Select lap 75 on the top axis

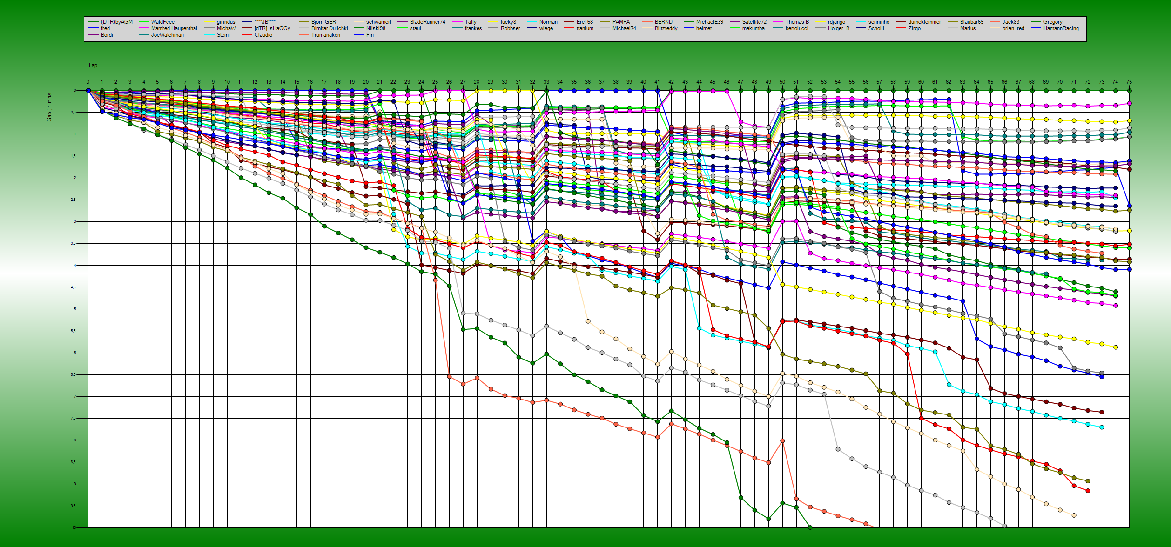click(x=1129, y=82)
